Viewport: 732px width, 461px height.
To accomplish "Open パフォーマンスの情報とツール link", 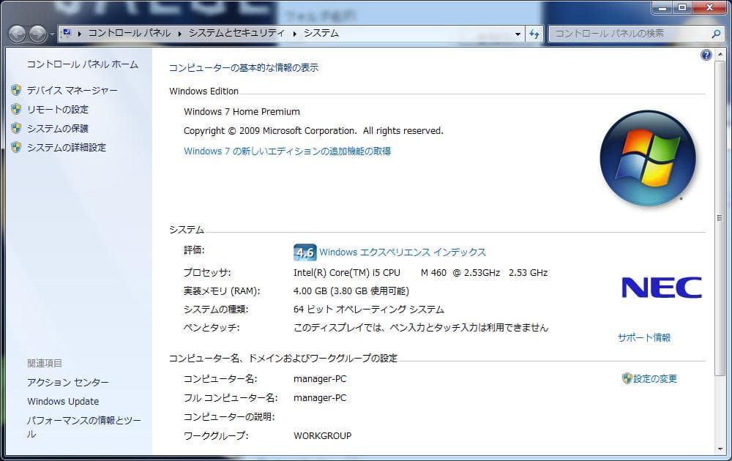I will click(83, 427).
